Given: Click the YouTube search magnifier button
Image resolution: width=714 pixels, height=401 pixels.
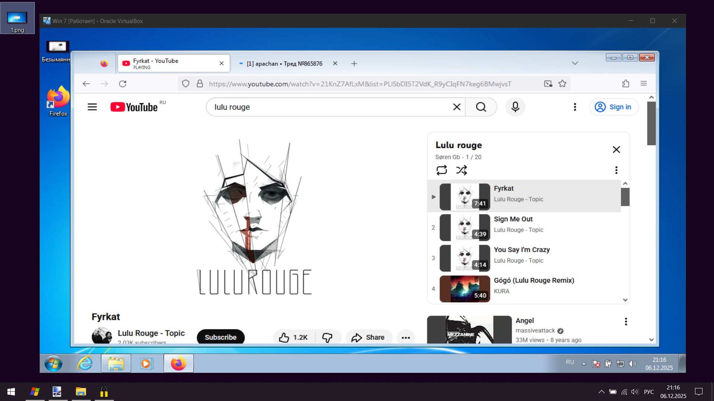Looking at the screenshot, I should pos(481,107).
